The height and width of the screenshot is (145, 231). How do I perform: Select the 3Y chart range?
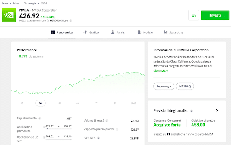tap(115, 103)
